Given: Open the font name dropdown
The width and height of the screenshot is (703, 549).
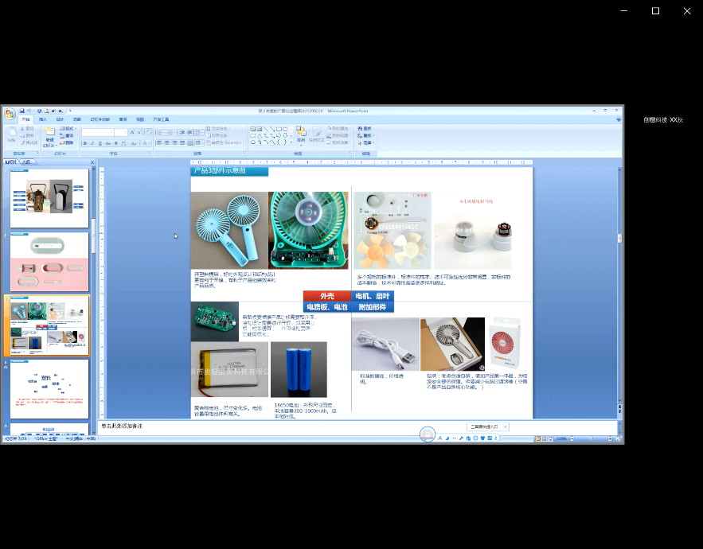Looking at the screenshot, I should pos(111,132).
